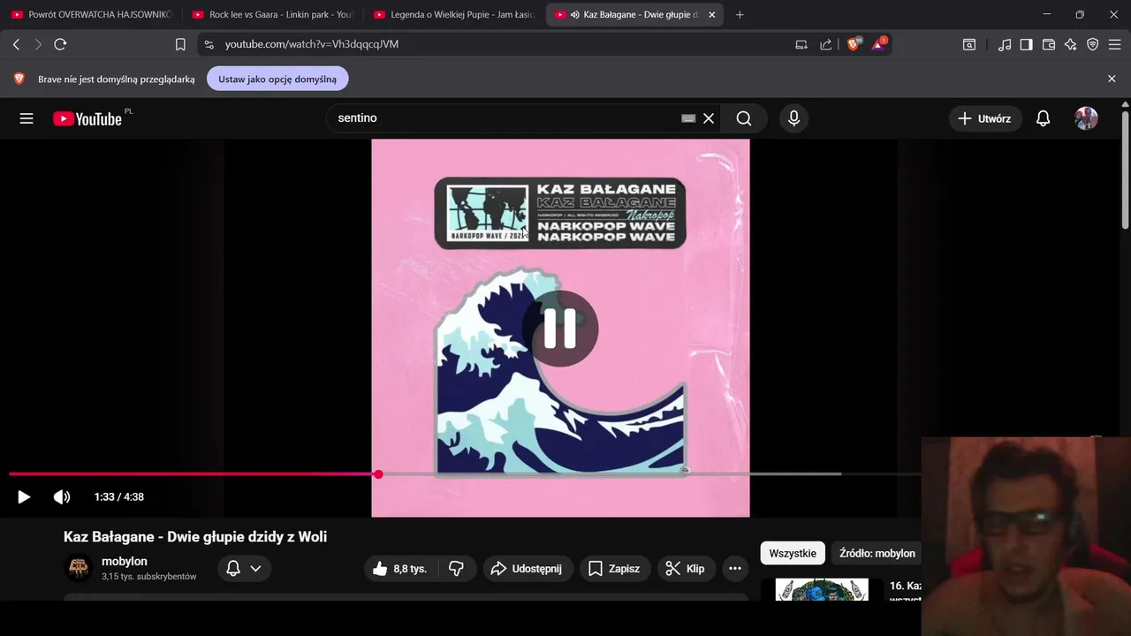Switch to the Legenda o Wielkiej Pupie tab

pyautogui.click(x=454, y=15)
